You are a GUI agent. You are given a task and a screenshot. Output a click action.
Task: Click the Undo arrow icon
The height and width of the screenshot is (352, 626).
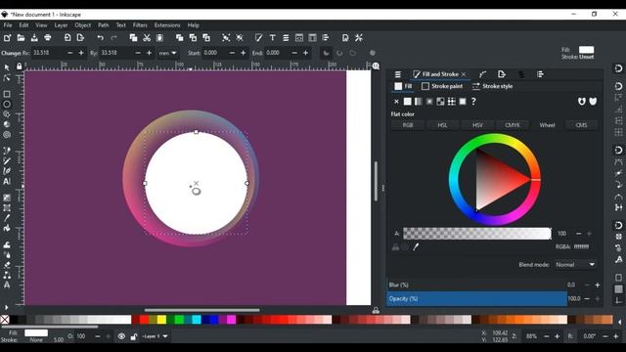[100, 38]
